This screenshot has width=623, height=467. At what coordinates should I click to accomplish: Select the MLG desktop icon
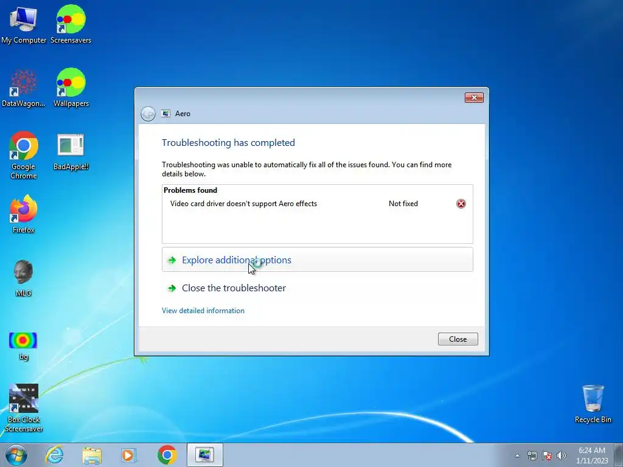[24, 278]
